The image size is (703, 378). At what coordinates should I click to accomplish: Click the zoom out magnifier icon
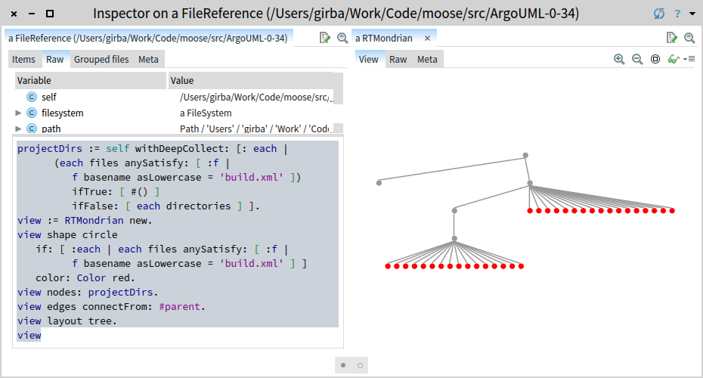point(637,59)
